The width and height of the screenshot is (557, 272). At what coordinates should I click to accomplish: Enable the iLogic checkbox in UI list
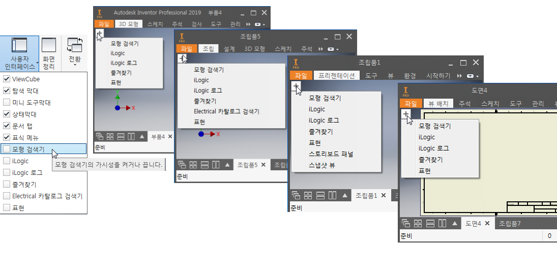point(7,161)
